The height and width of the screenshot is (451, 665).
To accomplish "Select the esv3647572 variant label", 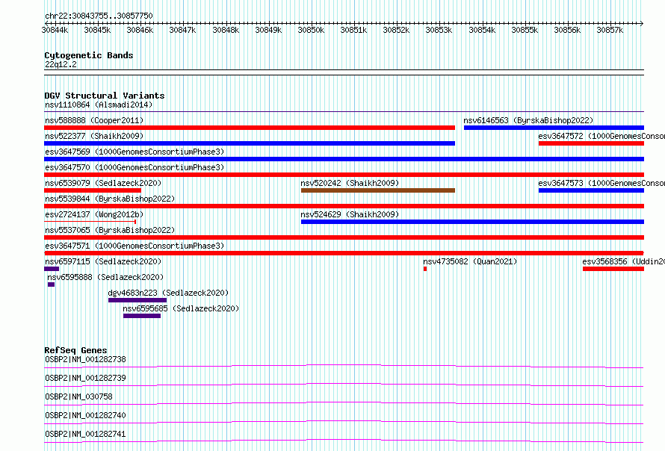I will [601, 136].
